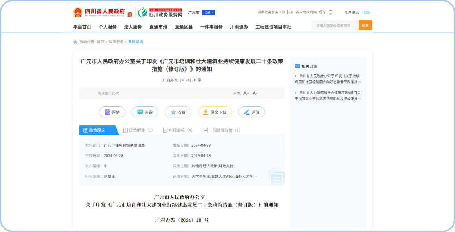Viewport: 455px width, 232px height.
Task: Decrease font size with A-
Action: tap(255, 93)
